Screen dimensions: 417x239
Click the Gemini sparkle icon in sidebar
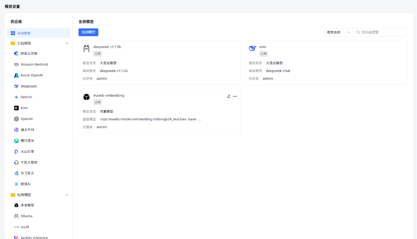pos(16,97)
